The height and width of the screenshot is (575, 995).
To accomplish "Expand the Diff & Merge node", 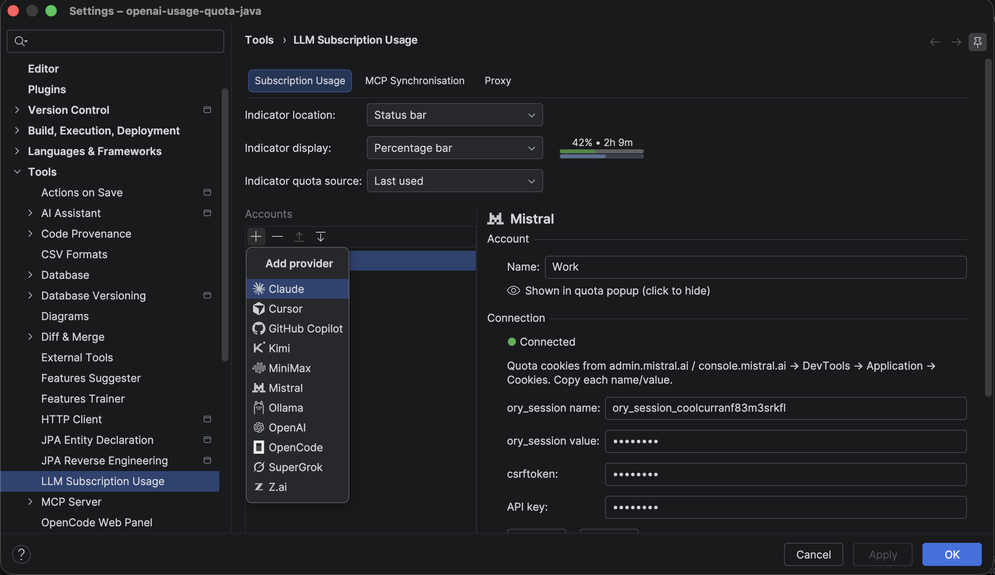I will pos(30,337).
